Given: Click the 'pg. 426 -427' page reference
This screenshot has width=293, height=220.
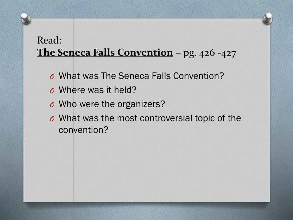Looking at the screenshot, I should [x=210, y=53].
